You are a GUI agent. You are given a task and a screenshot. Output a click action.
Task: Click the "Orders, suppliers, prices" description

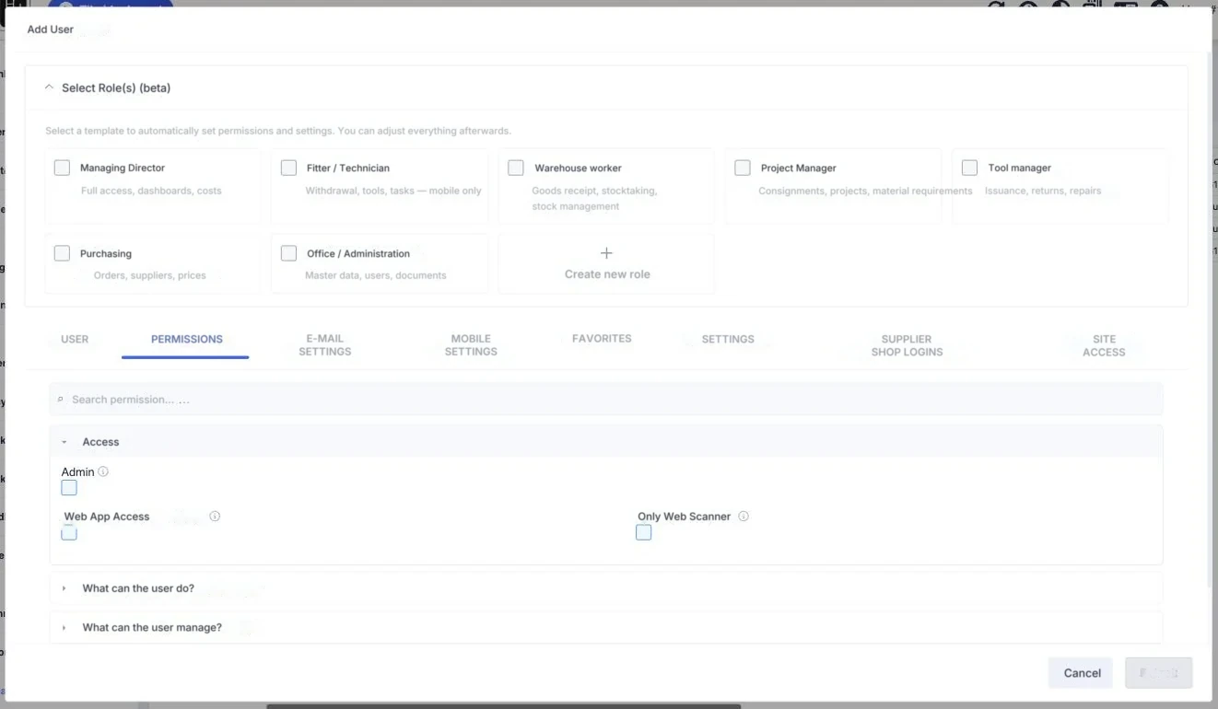pos(150,275)
